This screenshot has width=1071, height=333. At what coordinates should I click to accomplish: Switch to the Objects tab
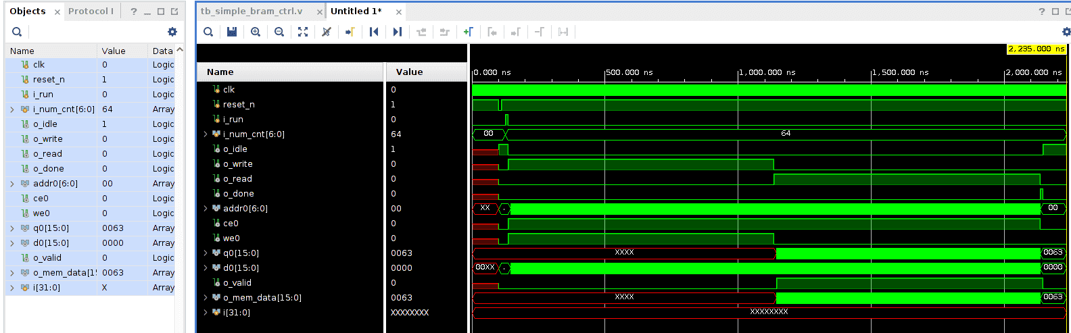28,11
